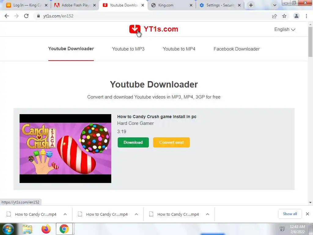
Task: Close the Adobe Flash Player tab
Action: 94,5
